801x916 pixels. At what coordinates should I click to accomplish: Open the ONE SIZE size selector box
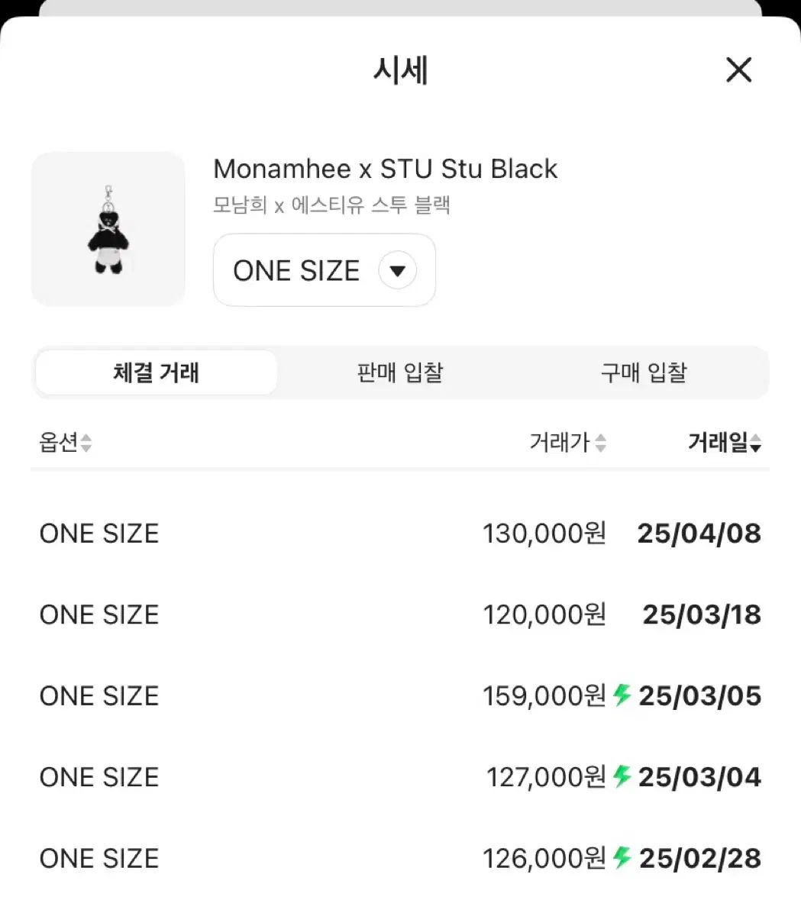pyautogui.click(x=325, y=270)
